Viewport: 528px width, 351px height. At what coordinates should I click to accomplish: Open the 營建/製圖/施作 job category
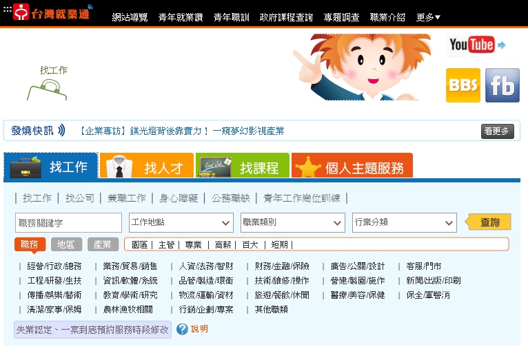[x=358, y=281]
